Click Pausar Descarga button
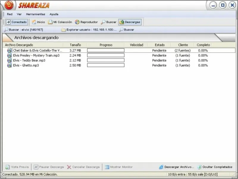Image resolution: width=238 pixels, height=179 pixels. point(48,167)
